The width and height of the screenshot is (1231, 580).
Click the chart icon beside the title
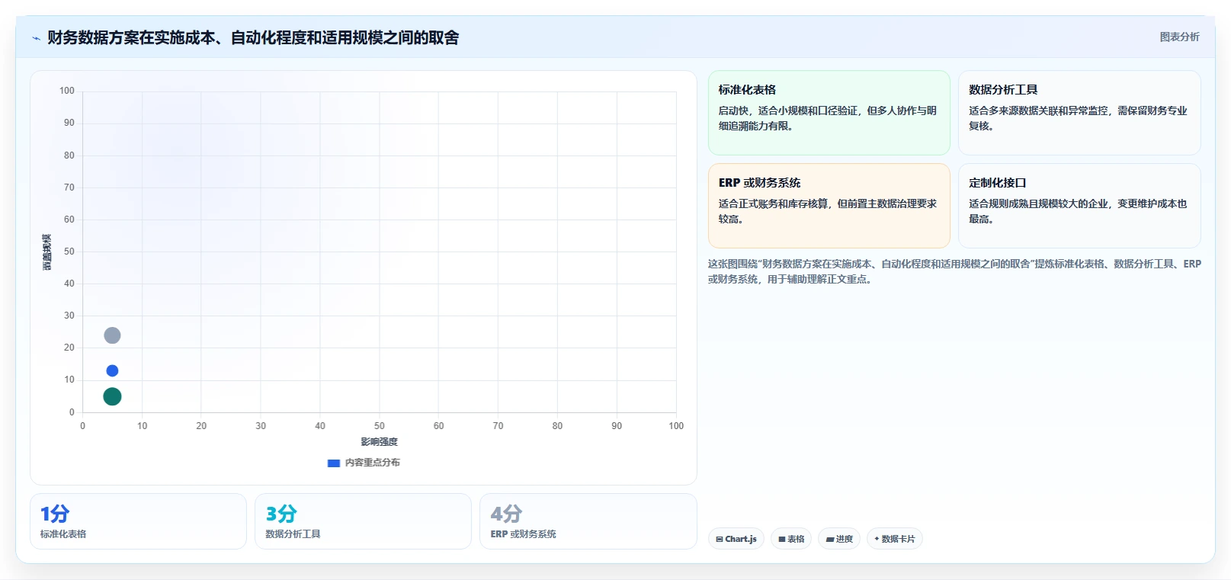[x=36, y=38]
